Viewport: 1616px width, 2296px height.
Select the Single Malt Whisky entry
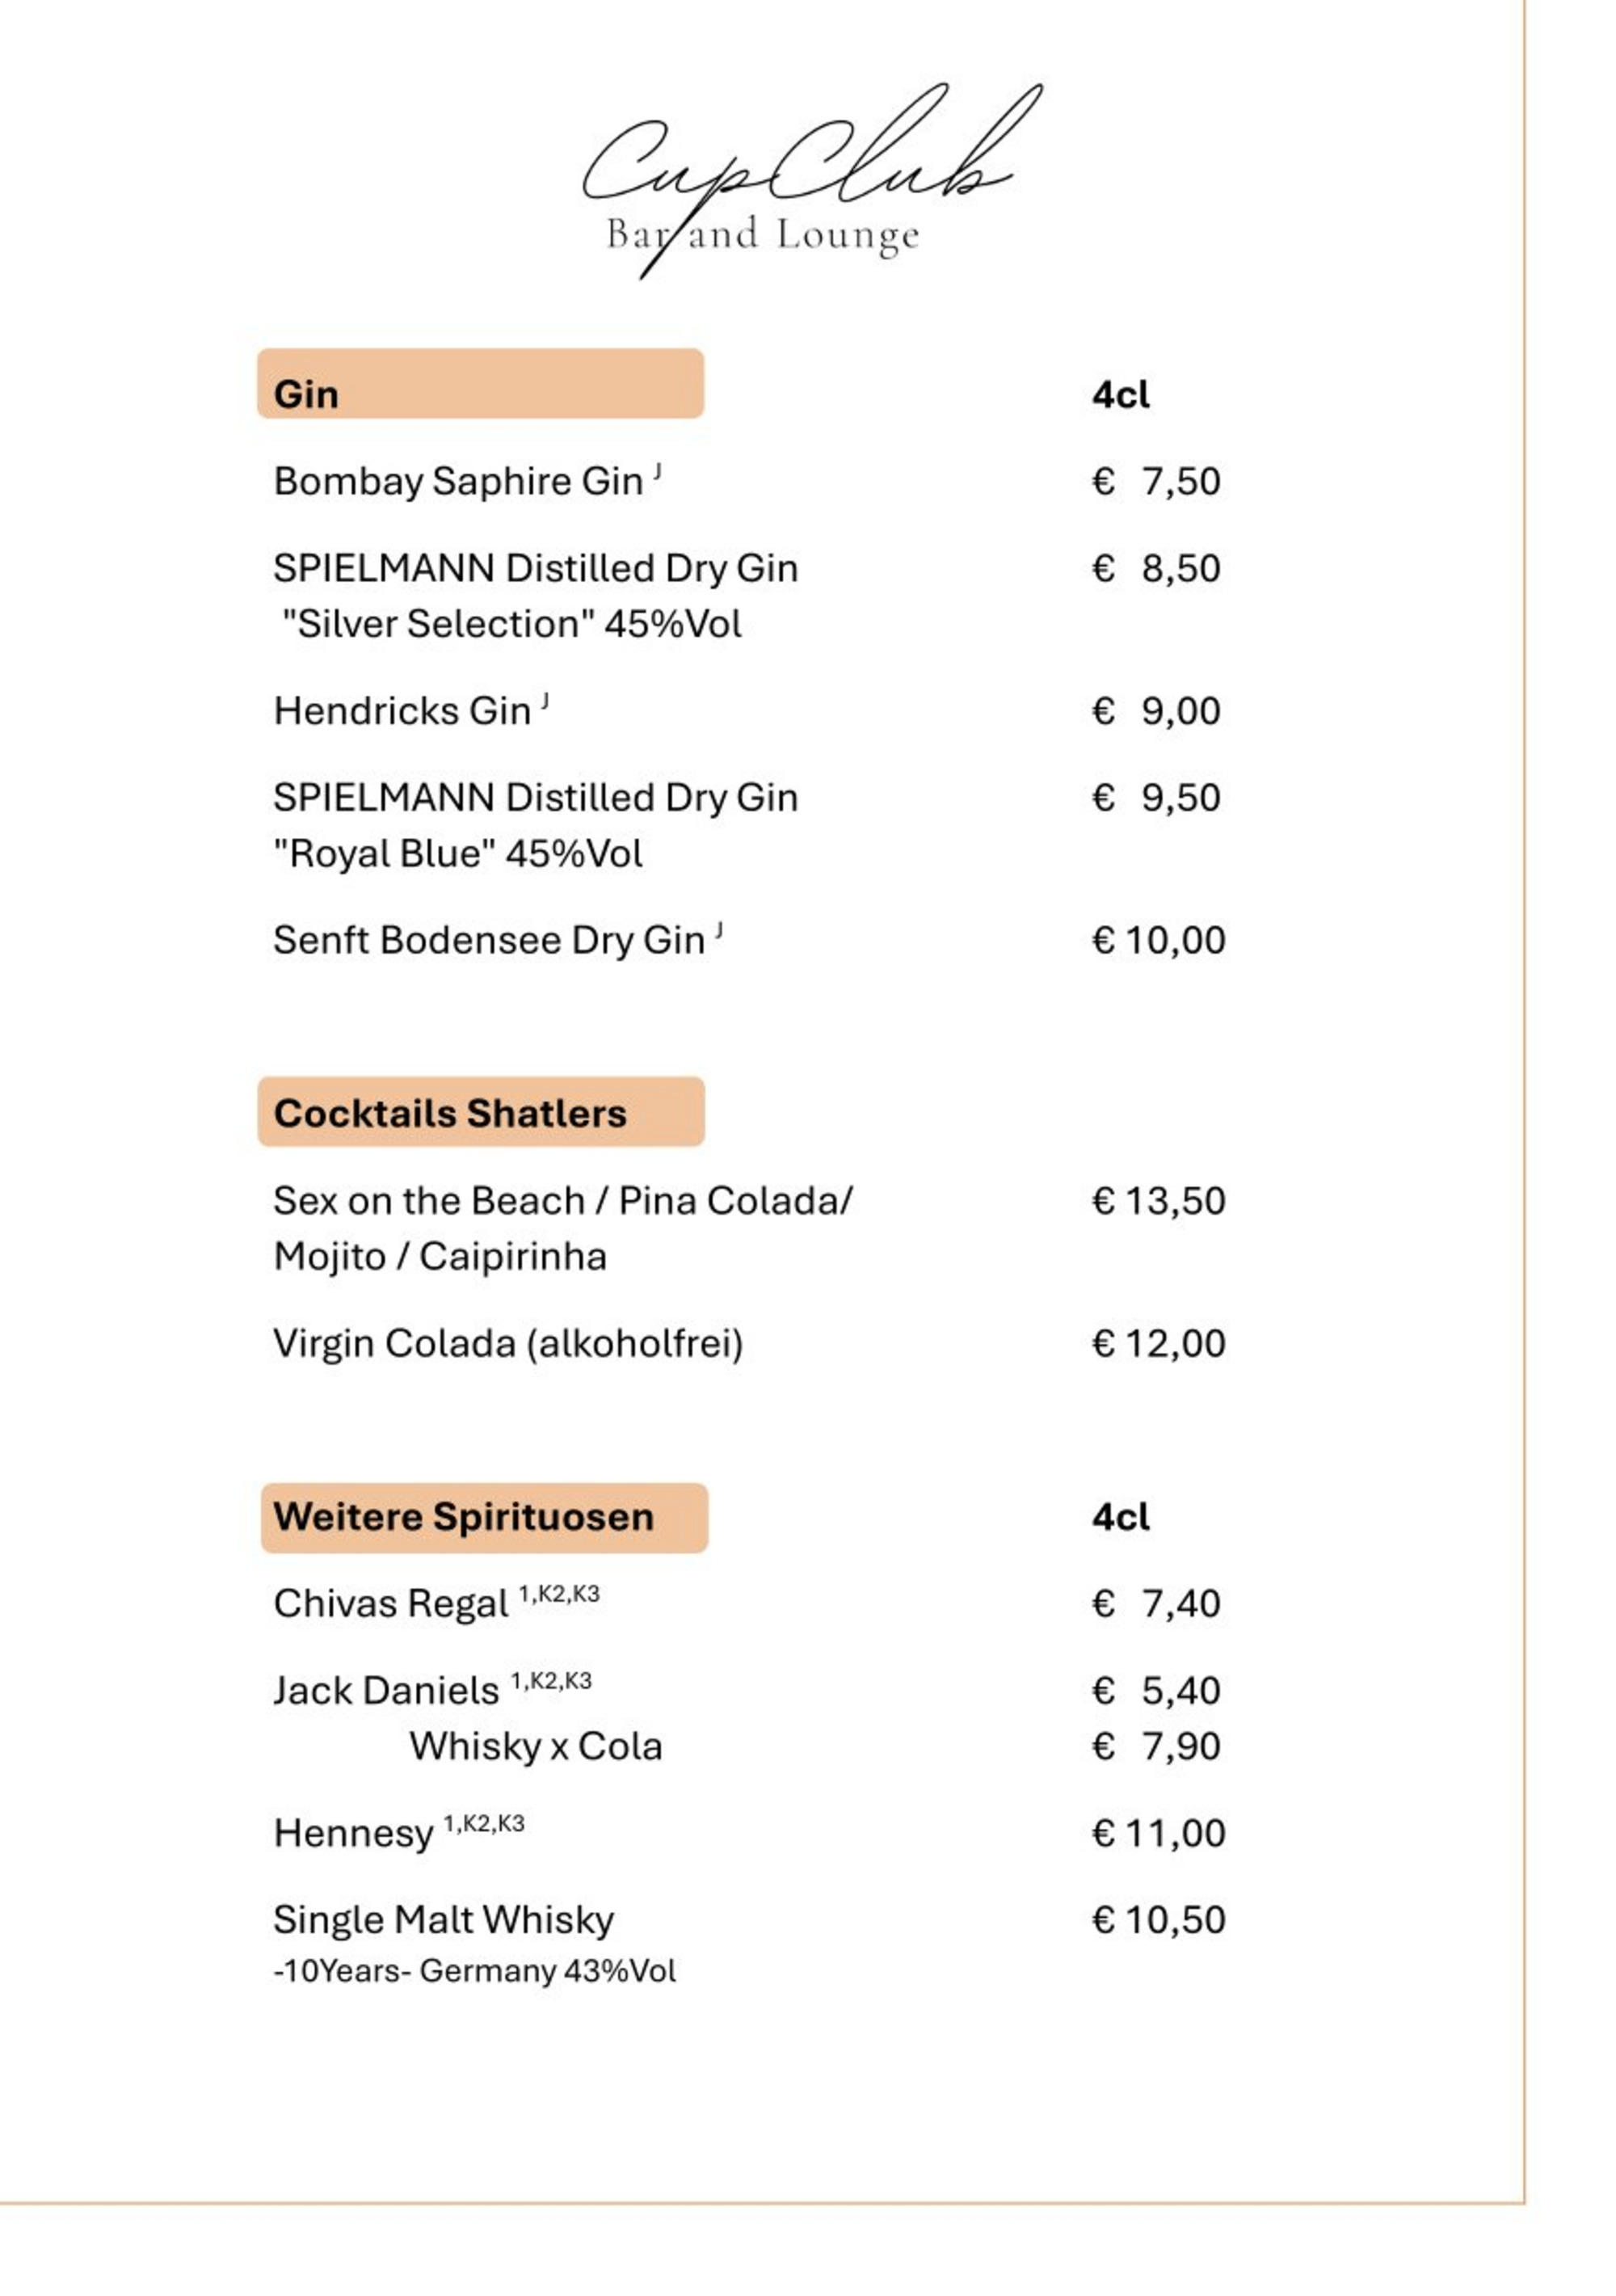(x=475, y=1944)
